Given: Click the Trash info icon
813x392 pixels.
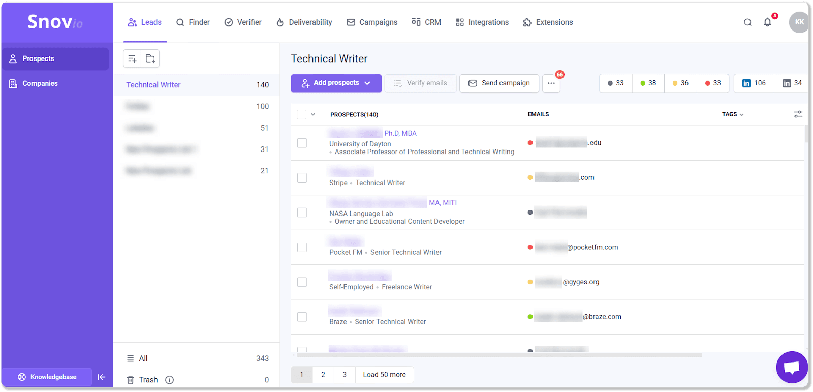Looking at the screenshot, I should 170,380.
